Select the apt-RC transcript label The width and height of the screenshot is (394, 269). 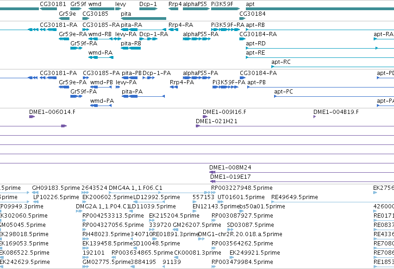click(281, 62)
